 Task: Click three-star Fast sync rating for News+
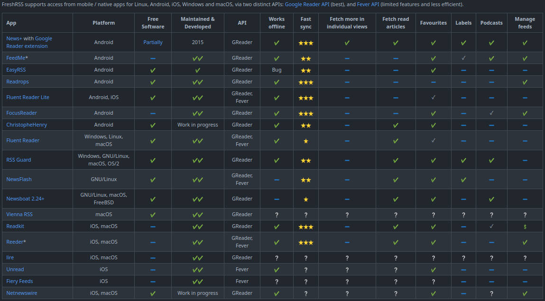(306, 43)
